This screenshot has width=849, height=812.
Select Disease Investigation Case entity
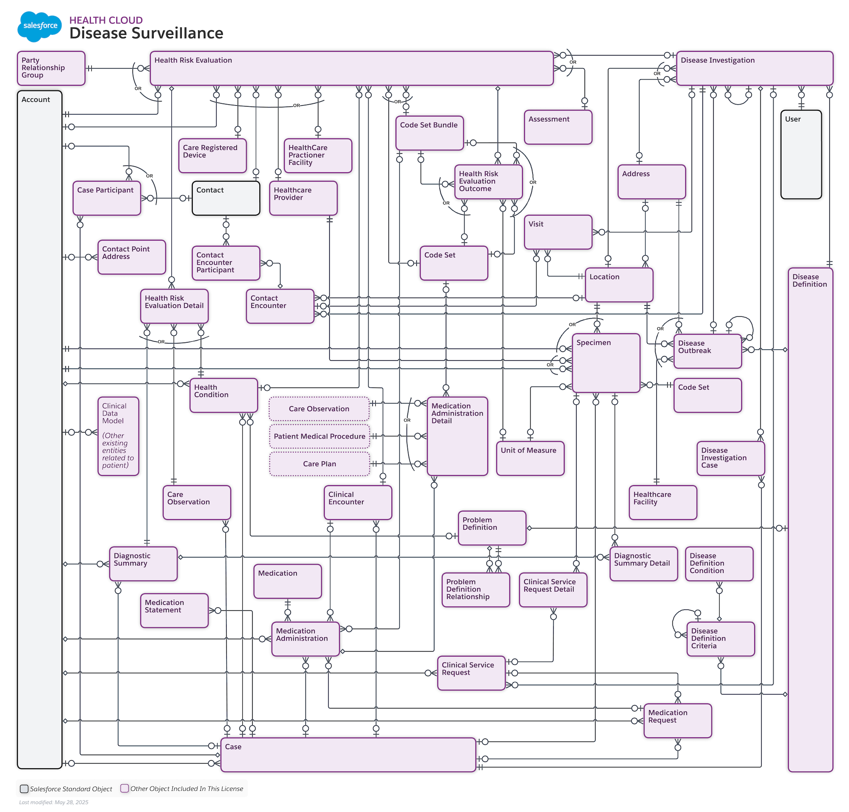point(731,459)
